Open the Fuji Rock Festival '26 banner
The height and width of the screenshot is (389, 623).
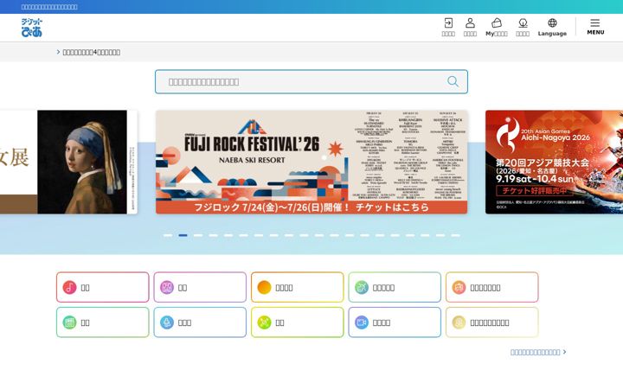click(311, 162)
